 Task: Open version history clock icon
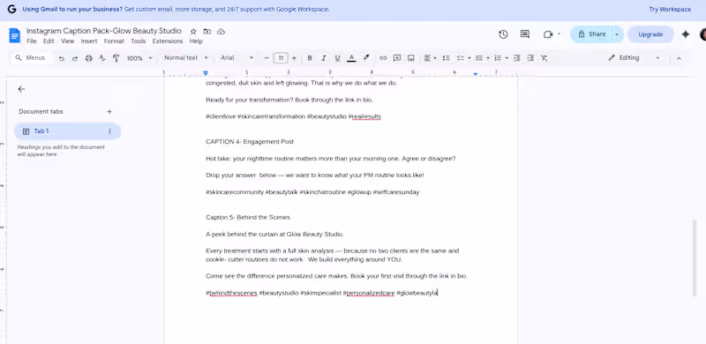[x=503, y=34]
